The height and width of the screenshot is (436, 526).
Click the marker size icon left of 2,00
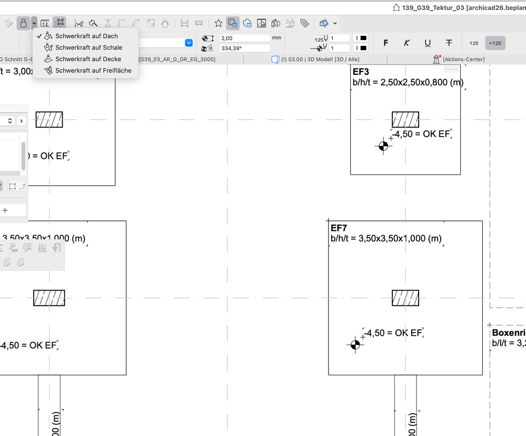(x=207, y=38)
